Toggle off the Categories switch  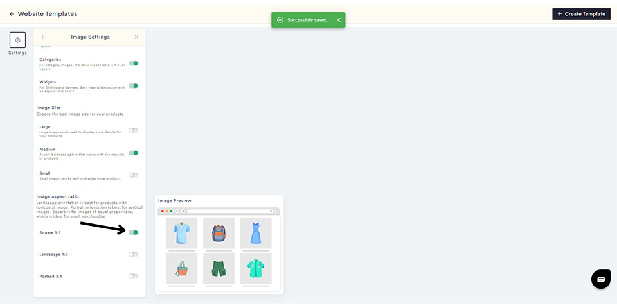pos(134,64)
